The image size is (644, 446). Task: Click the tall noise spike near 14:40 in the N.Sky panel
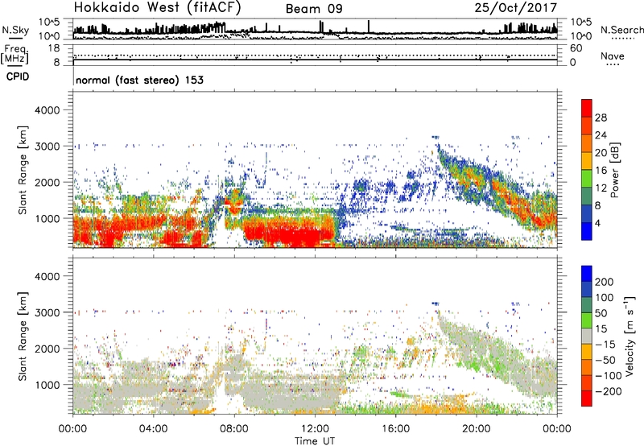coord(369,27)
